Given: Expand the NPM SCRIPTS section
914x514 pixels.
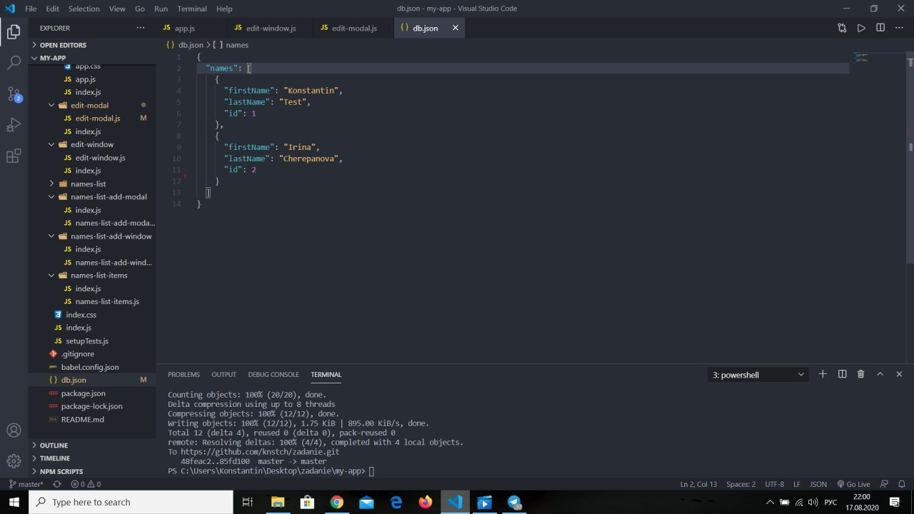Looking at the screenshot, I should tap(91, 471).
